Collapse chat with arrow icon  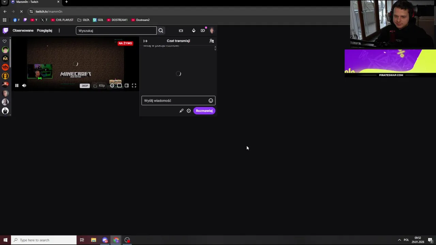[x=145, y=41]
